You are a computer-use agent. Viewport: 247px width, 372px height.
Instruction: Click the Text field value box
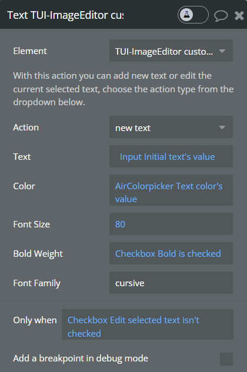[x=171, y=156]
